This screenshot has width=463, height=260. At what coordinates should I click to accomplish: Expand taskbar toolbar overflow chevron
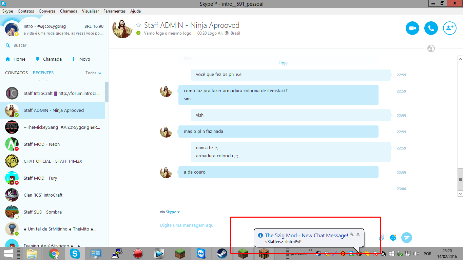click(x=310, y=250)
